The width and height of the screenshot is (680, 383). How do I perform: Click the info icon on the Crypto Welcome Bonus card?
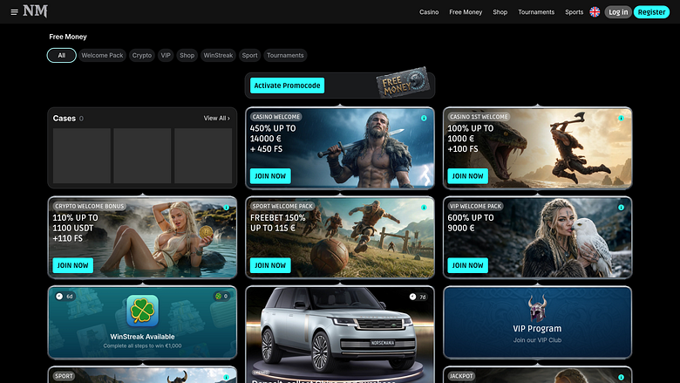coord(226,208)
